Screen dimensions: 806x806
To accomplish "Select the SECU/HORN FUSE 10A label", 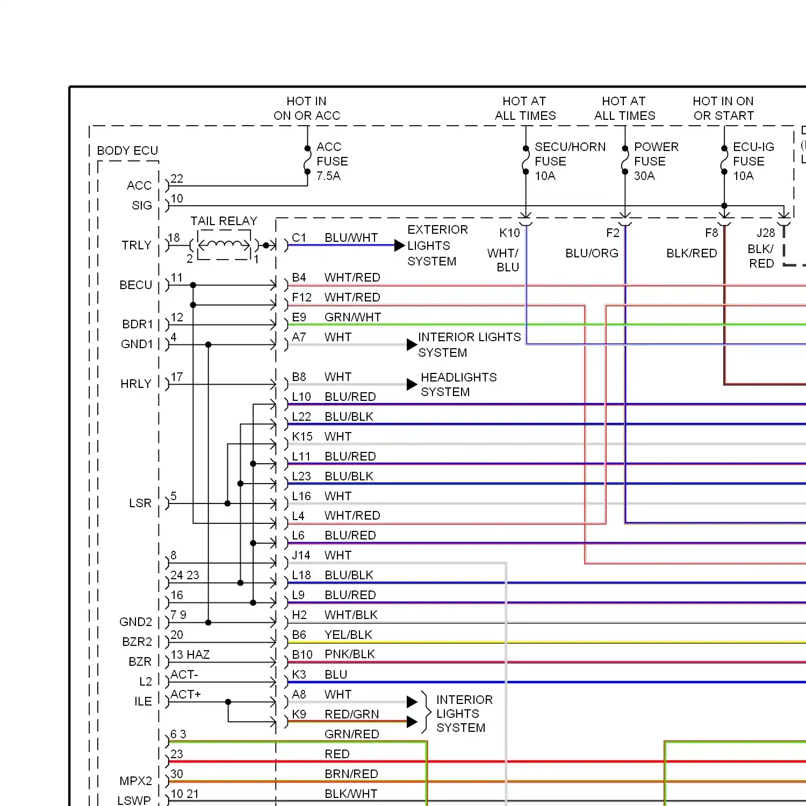I will (570, 161).
